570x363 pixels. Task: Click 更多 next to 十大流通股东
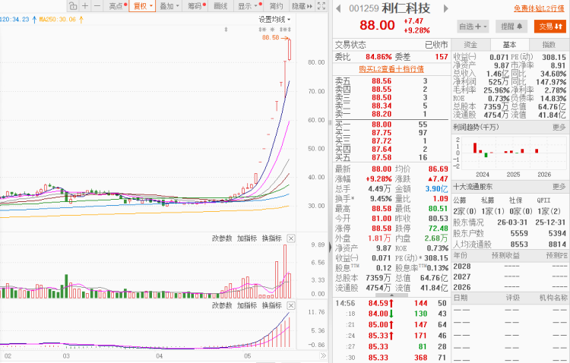(559, 186)
